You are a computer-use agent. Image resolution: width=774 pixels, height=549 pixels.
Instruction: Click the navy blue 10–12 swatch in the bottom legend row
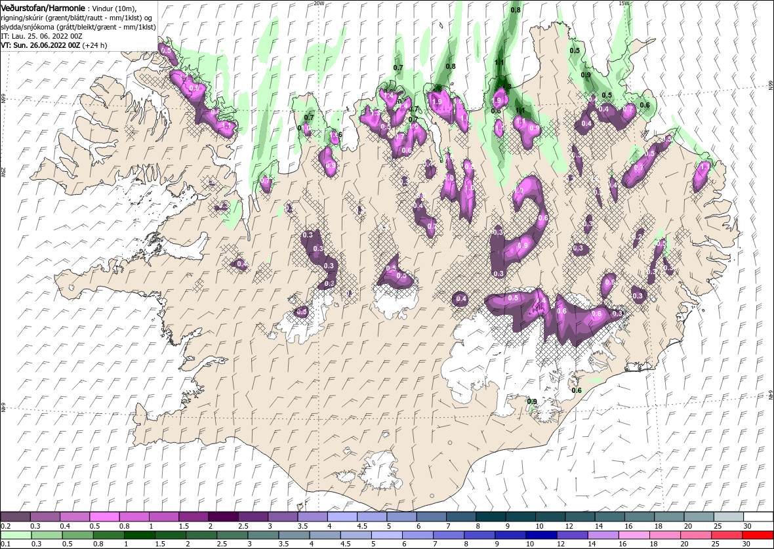(x=540, y=535)
